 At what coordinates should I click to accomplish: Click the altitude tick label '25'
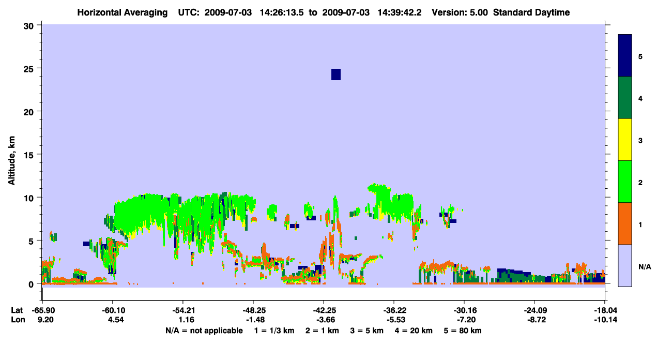pyautogui.click(x=30, y=68)
